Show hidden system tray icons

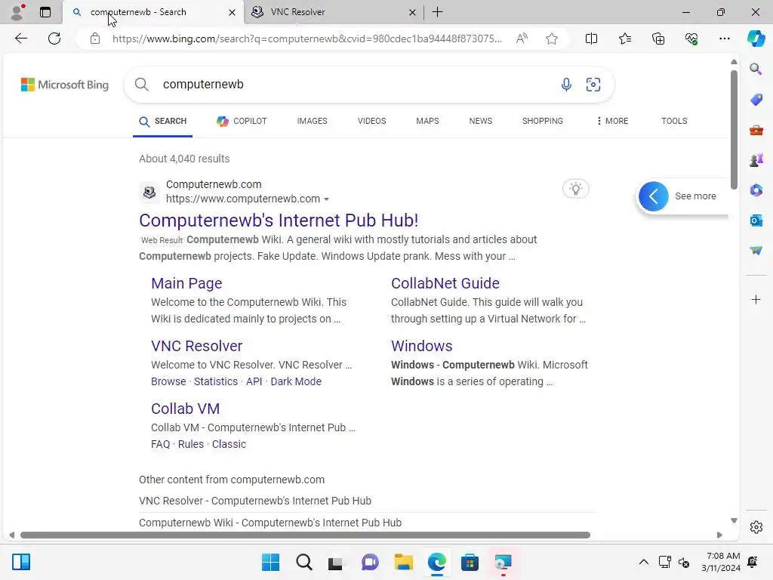pos(643,562)
